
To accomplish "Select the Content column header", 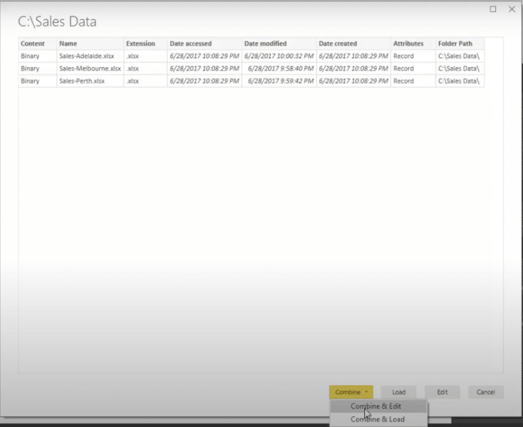I will 37,44.
